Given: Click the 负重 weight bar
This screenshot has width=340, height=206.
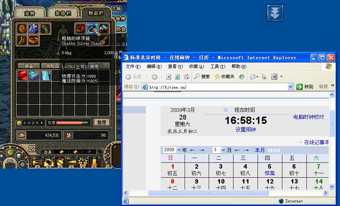Looking at the screenshot, I should [72, 123].
